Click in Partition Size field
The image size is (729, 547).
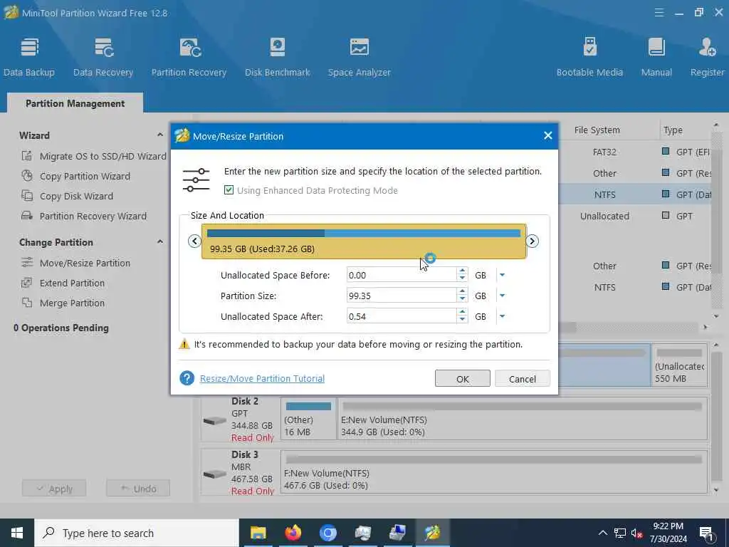coord(402,296)
